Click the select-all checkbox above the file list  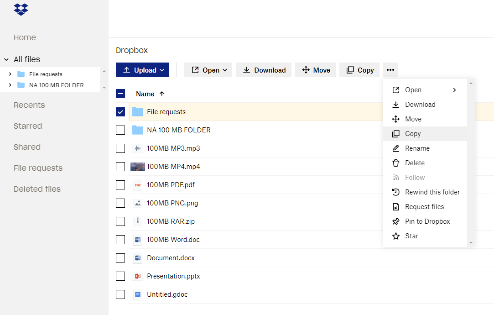(120, 94)
